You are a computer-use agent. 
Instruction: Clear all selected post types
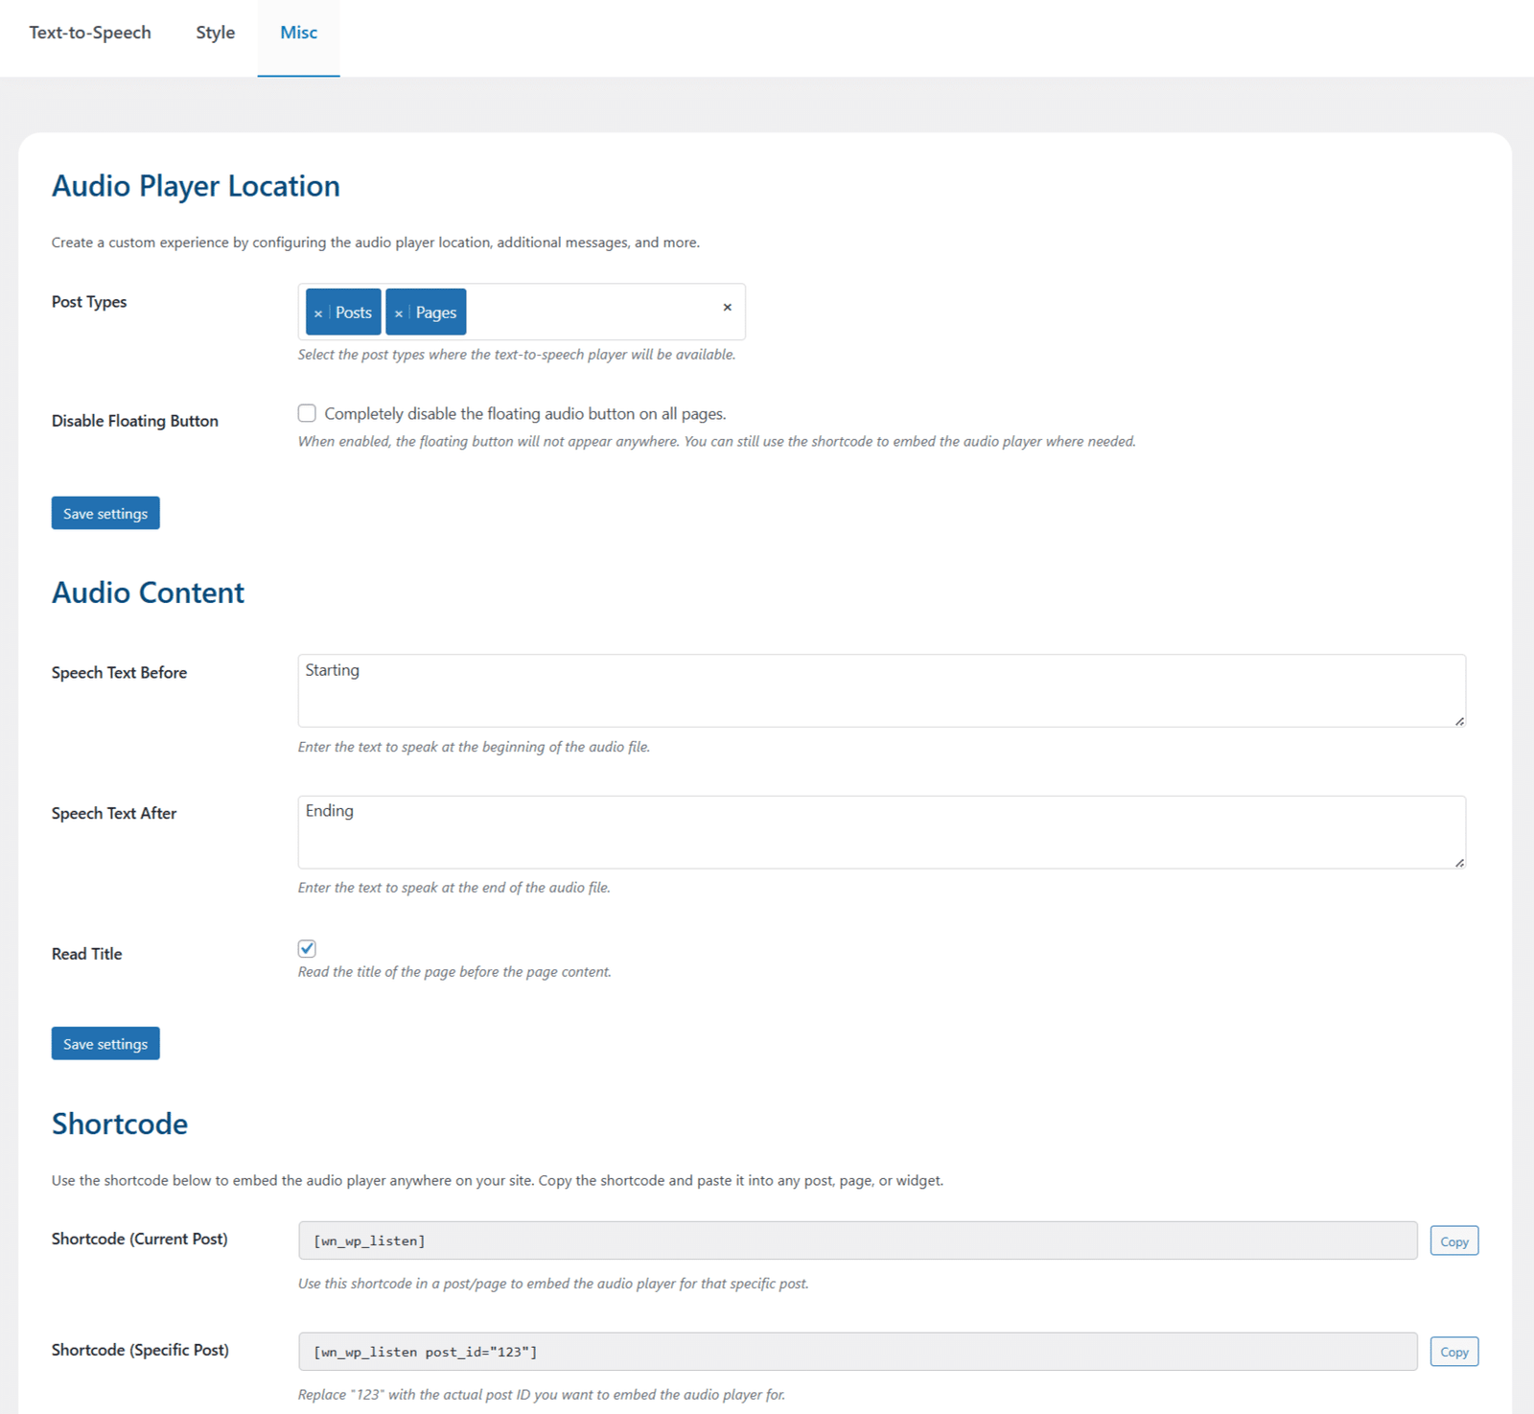[727, 308]
